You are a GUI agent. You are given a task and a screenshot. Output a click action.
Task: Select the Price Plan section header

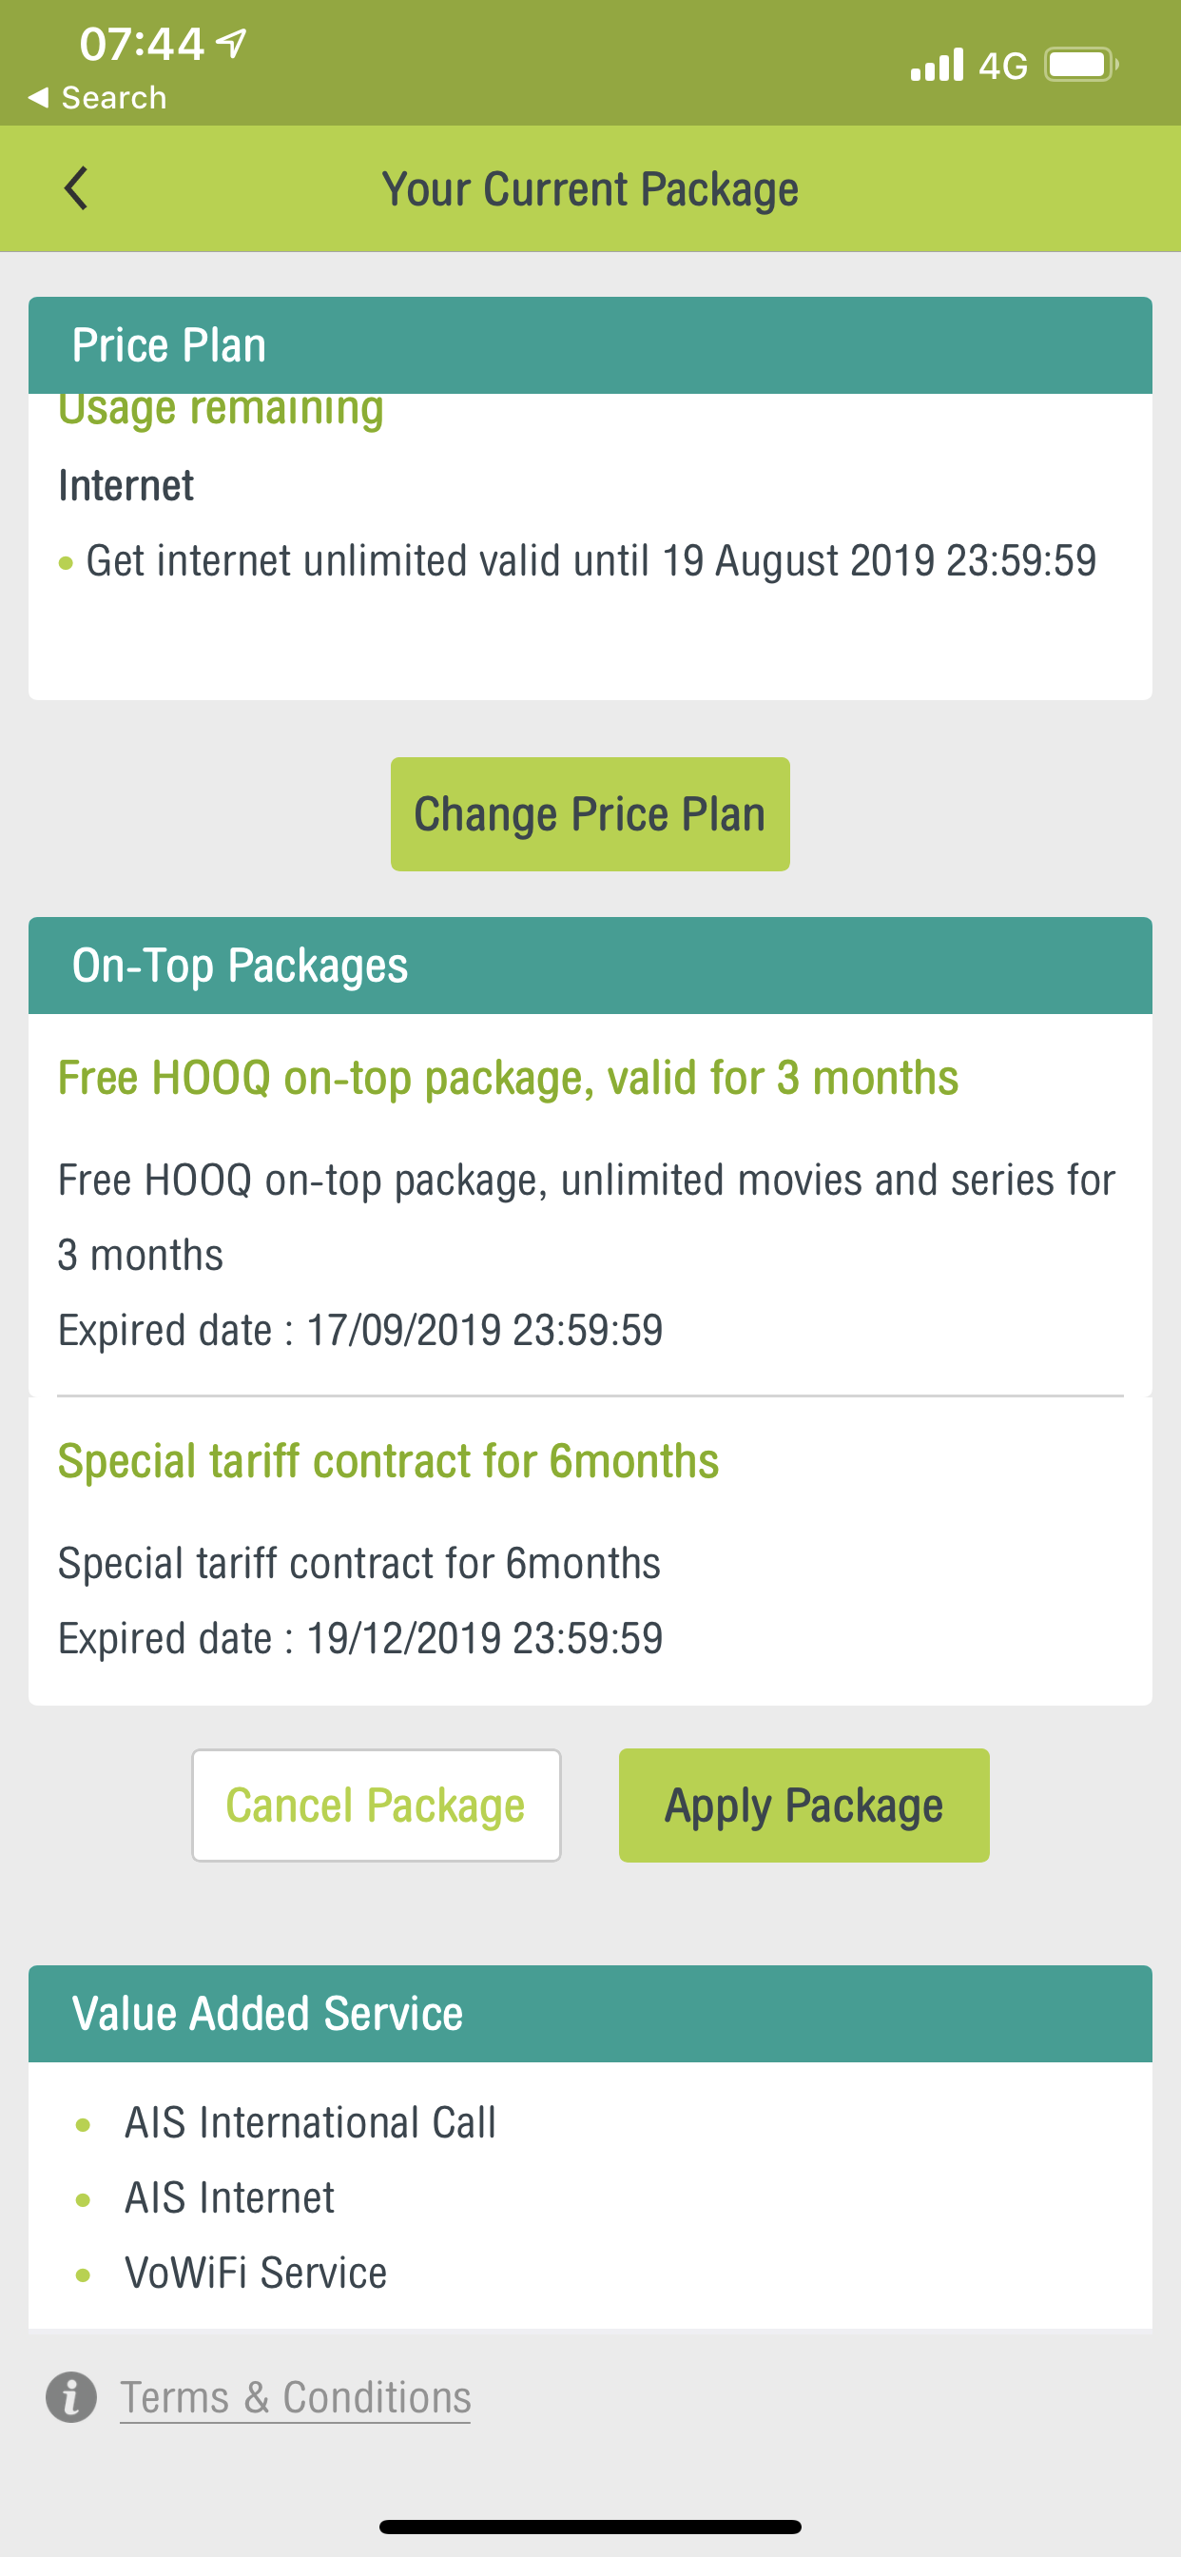click(168, 345)
